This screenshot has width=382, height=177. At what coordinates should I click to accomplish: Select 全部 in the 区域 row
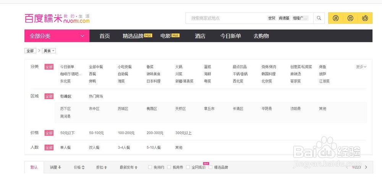[49, 96]
